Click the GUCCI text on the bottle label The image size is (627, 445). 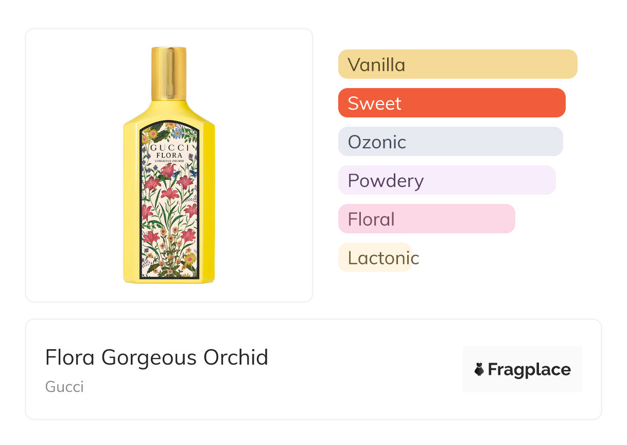[169, 147]
